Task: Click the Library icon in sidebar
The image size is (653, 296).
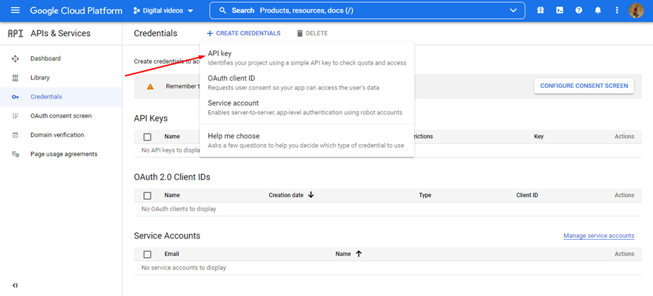Action: pyautogui.click(x=15, y=78)
